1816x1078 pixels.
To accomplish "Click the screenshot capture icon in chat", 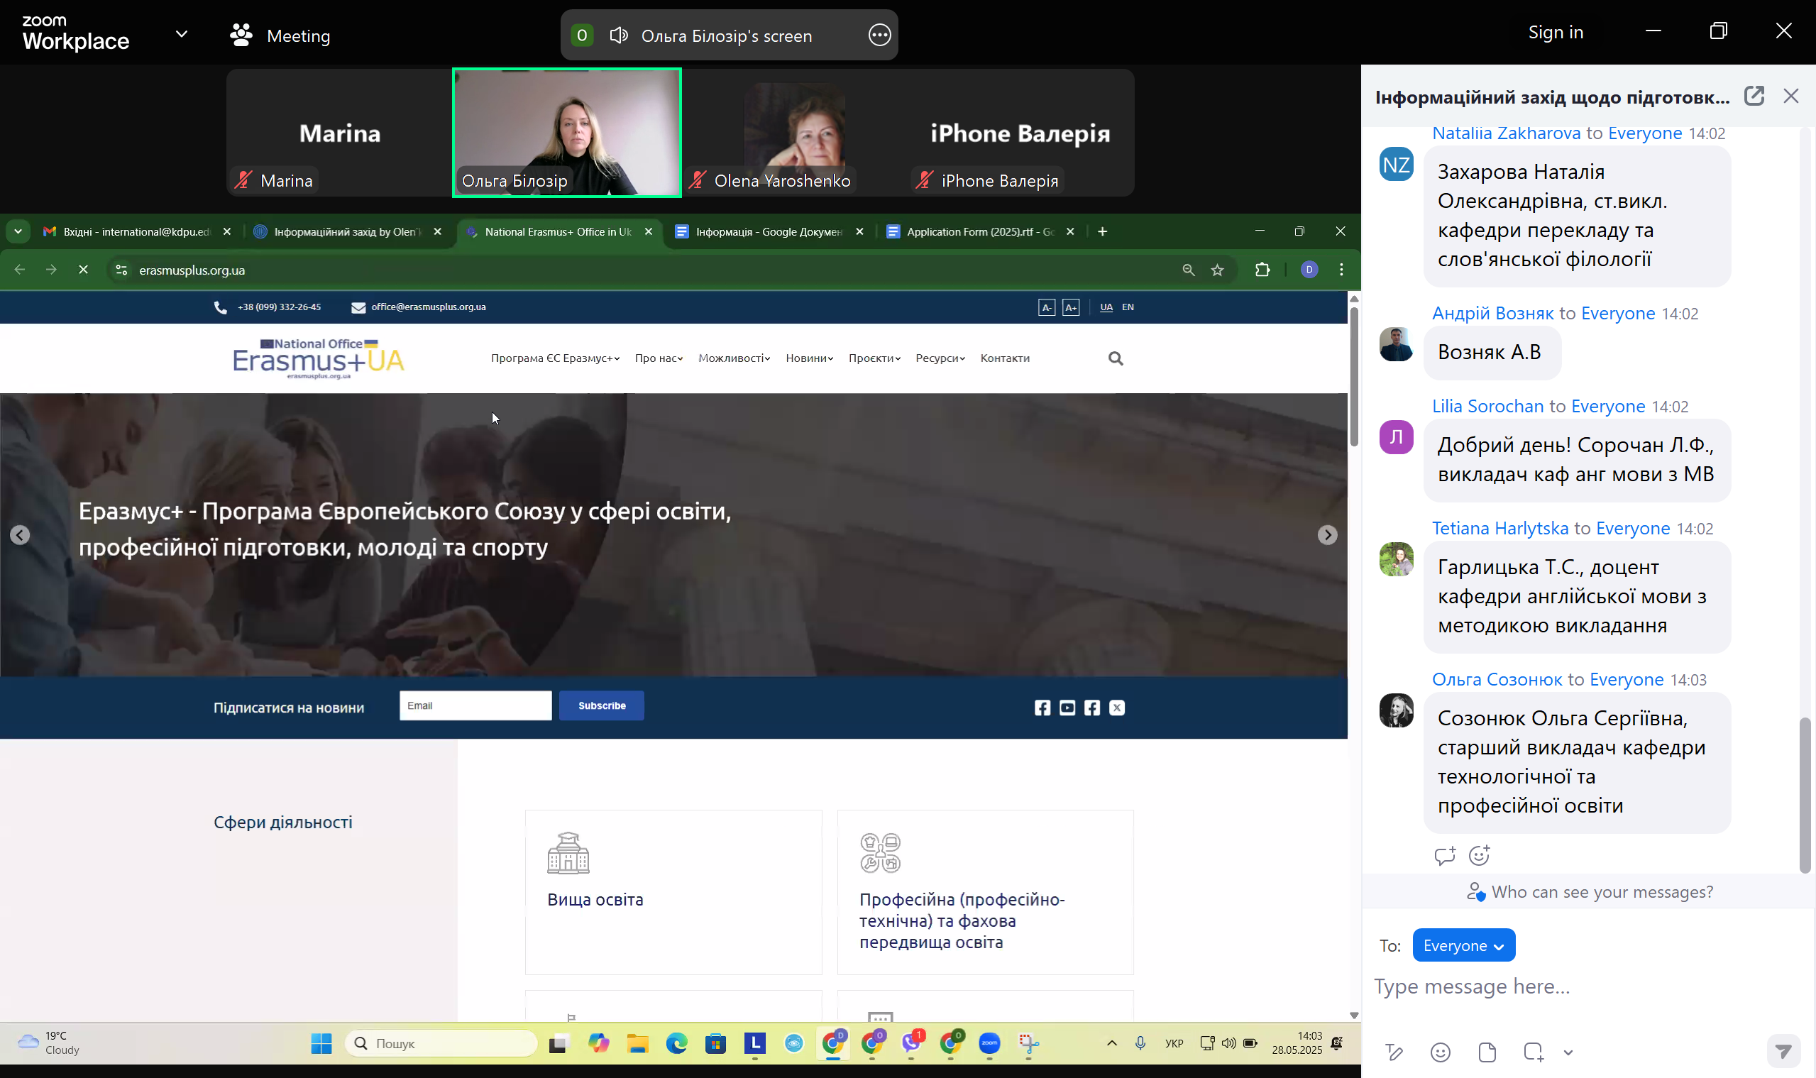I will 1533,1052.
